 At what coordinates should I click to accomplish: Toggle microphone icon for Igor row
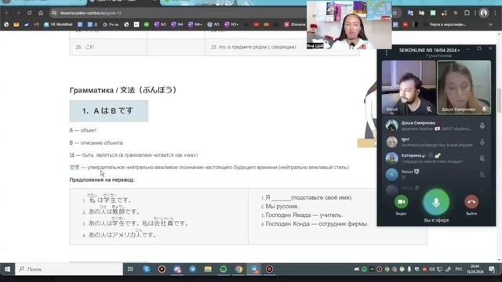point(482,142)
